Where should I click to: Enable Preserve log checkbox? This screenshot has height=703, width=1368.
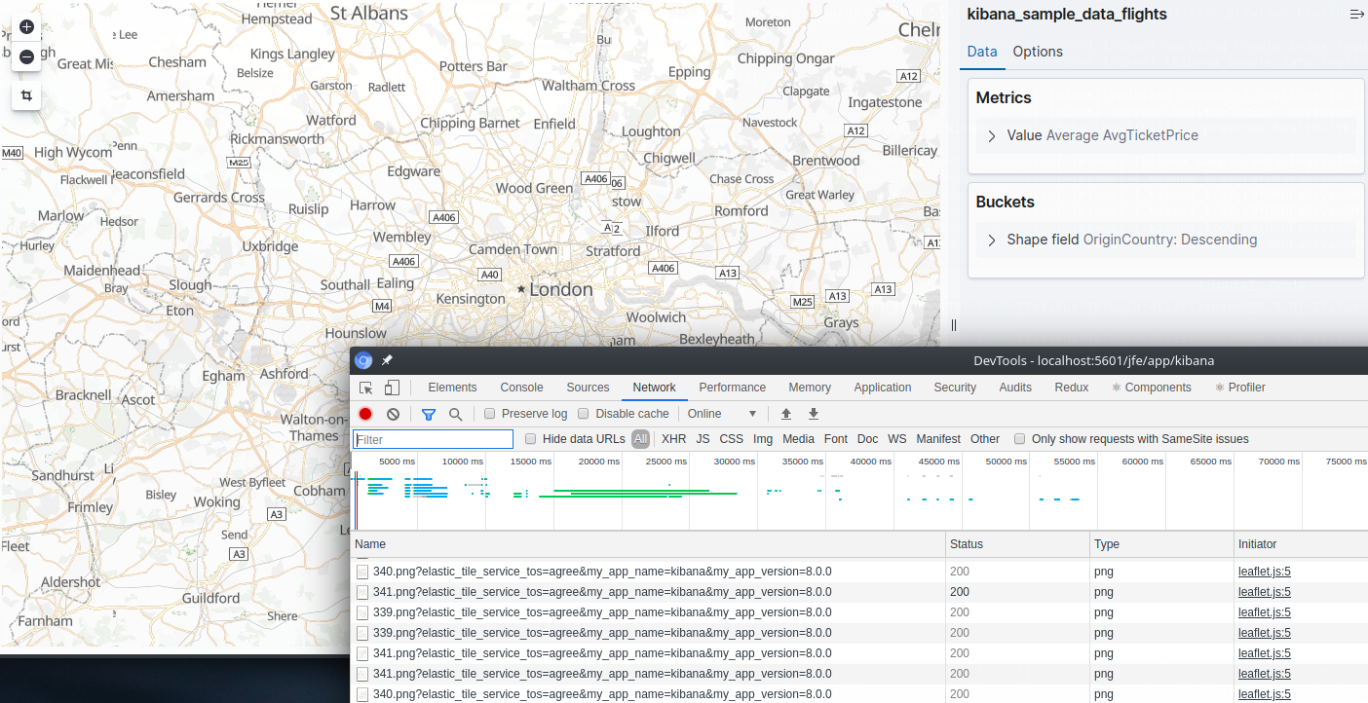[x=490, y=414]
